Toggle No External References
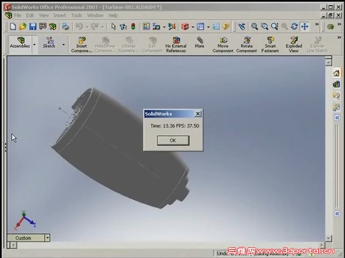This screenshot has width=345, height=258. pyautogui.click(x=176, y=45)
